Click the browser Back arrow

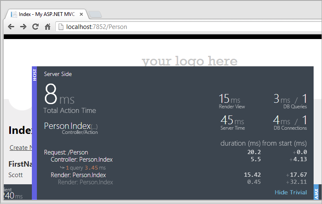coord(11,27)
